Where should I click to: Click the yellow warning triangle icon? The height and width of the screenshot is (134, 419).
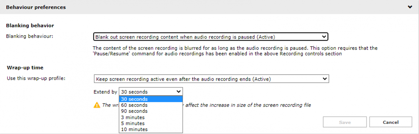click(97, 105)
